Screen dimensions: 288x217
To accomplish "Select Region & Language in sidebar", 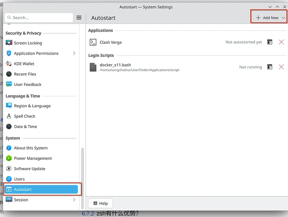I will 32,106.
